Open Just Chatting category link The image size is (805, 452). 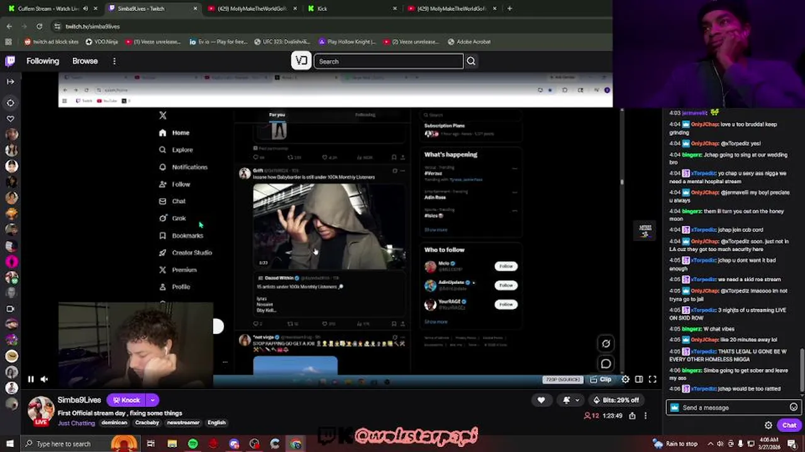(76, 423)
